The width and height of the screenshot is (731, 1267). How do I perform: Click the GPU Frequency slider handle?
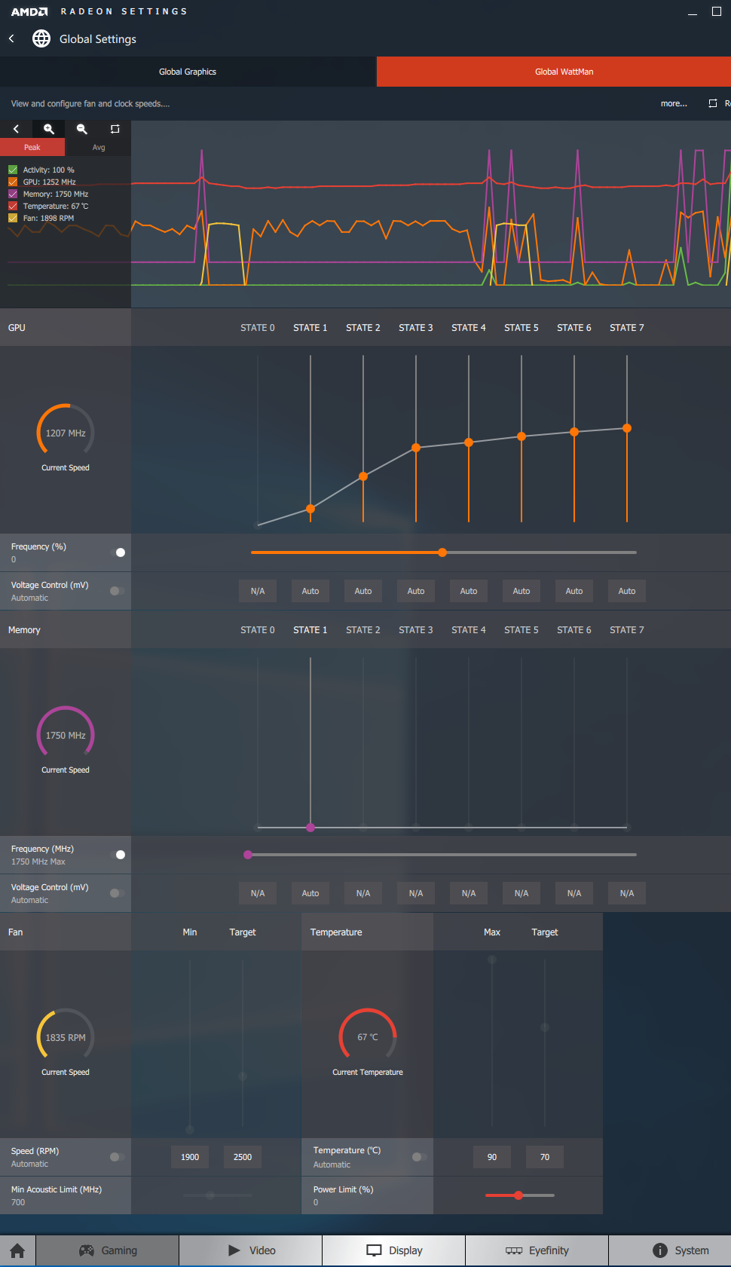pyautogui.click(x=442, y=552)
